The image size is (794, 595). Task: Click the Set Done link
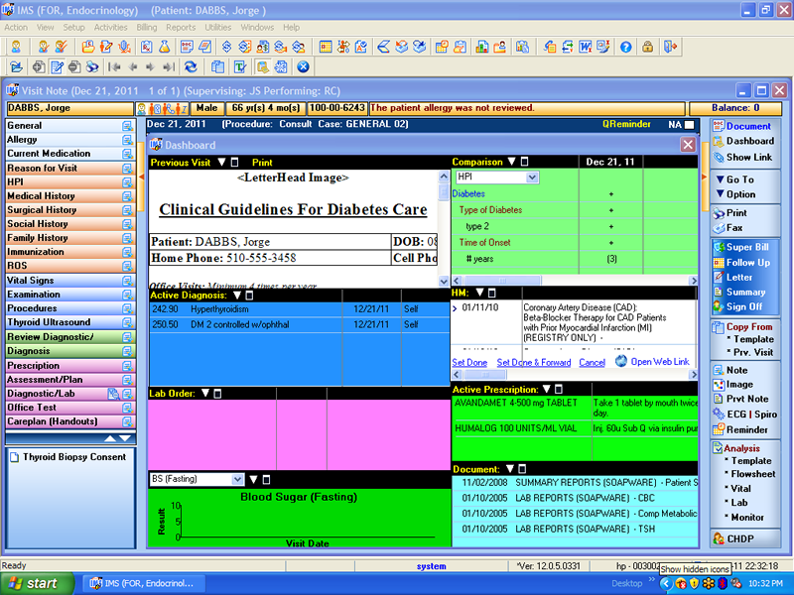(x=469, y=363)
